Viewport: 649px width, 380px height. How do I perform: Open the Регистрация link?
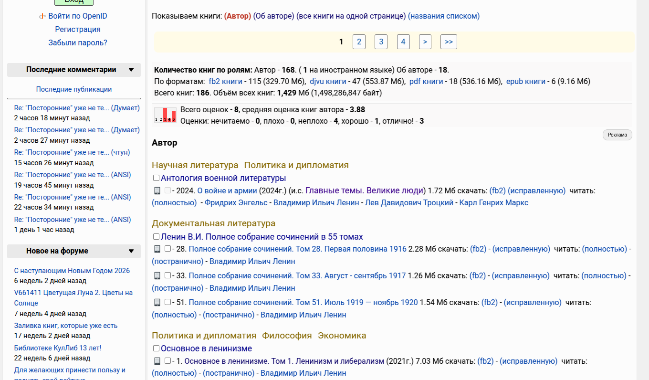[x=78, y=30]
